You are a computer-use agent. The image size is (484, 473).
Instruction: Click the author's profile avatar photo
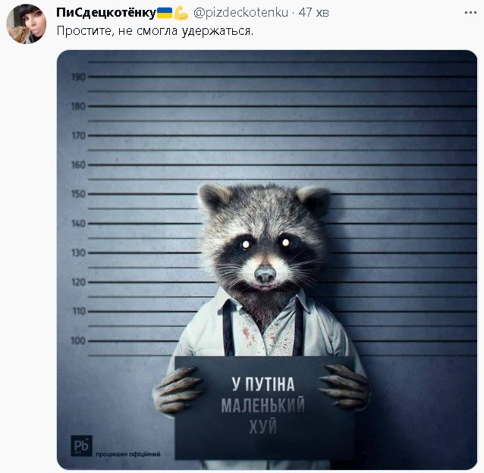(x=27, y=23)
